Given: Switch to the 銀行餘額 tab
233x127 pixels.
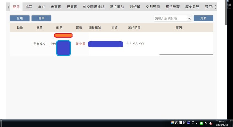Looking at the screenshot, I should [x=172, y=7].
